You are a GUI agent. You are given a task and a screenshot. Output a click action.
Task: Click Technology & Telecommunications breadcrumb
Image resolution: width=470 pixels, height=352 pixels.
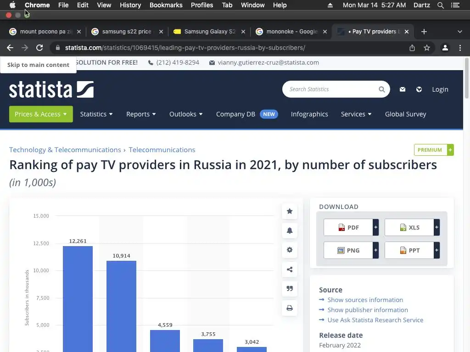[65, 150]
